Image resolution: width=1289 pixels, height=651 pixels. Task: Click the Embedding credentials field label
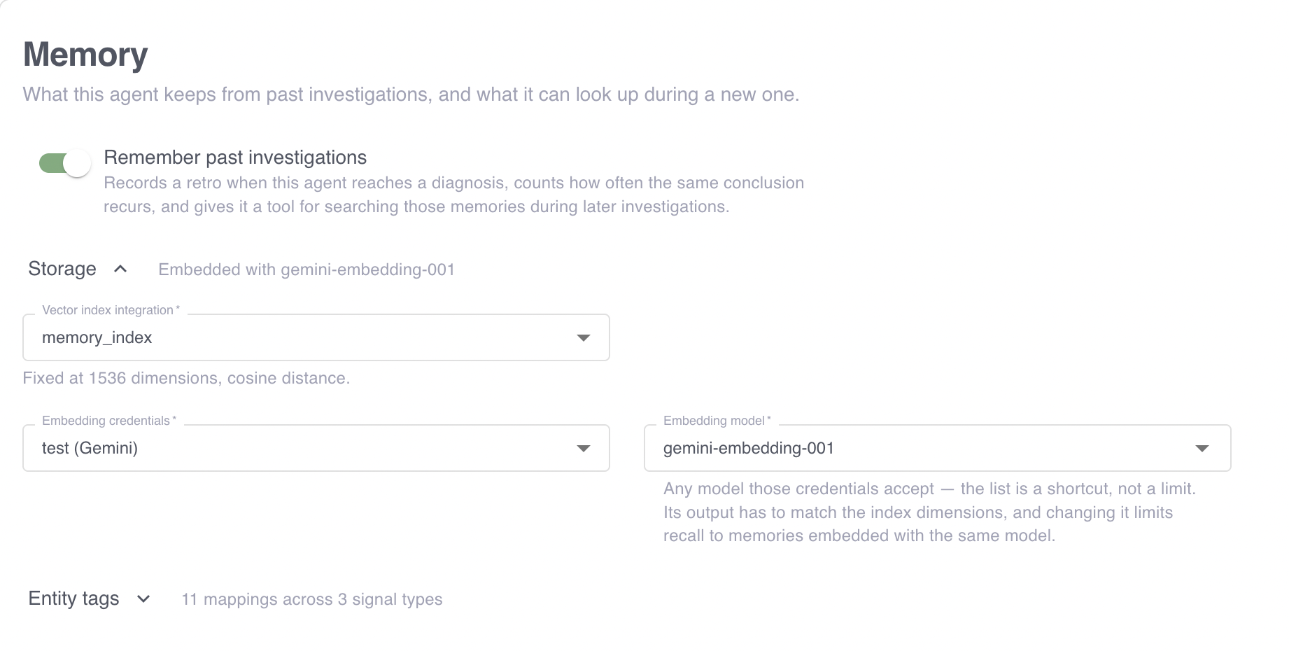pos(109,421)
